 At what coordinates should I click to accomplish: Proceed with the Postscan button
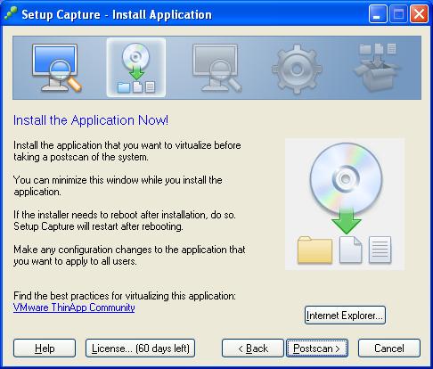tap(317, 348)
